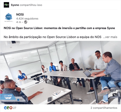Open the 2 compartilhamentos link
Viewport: 121px width, 112px height.
click(104, 108)
